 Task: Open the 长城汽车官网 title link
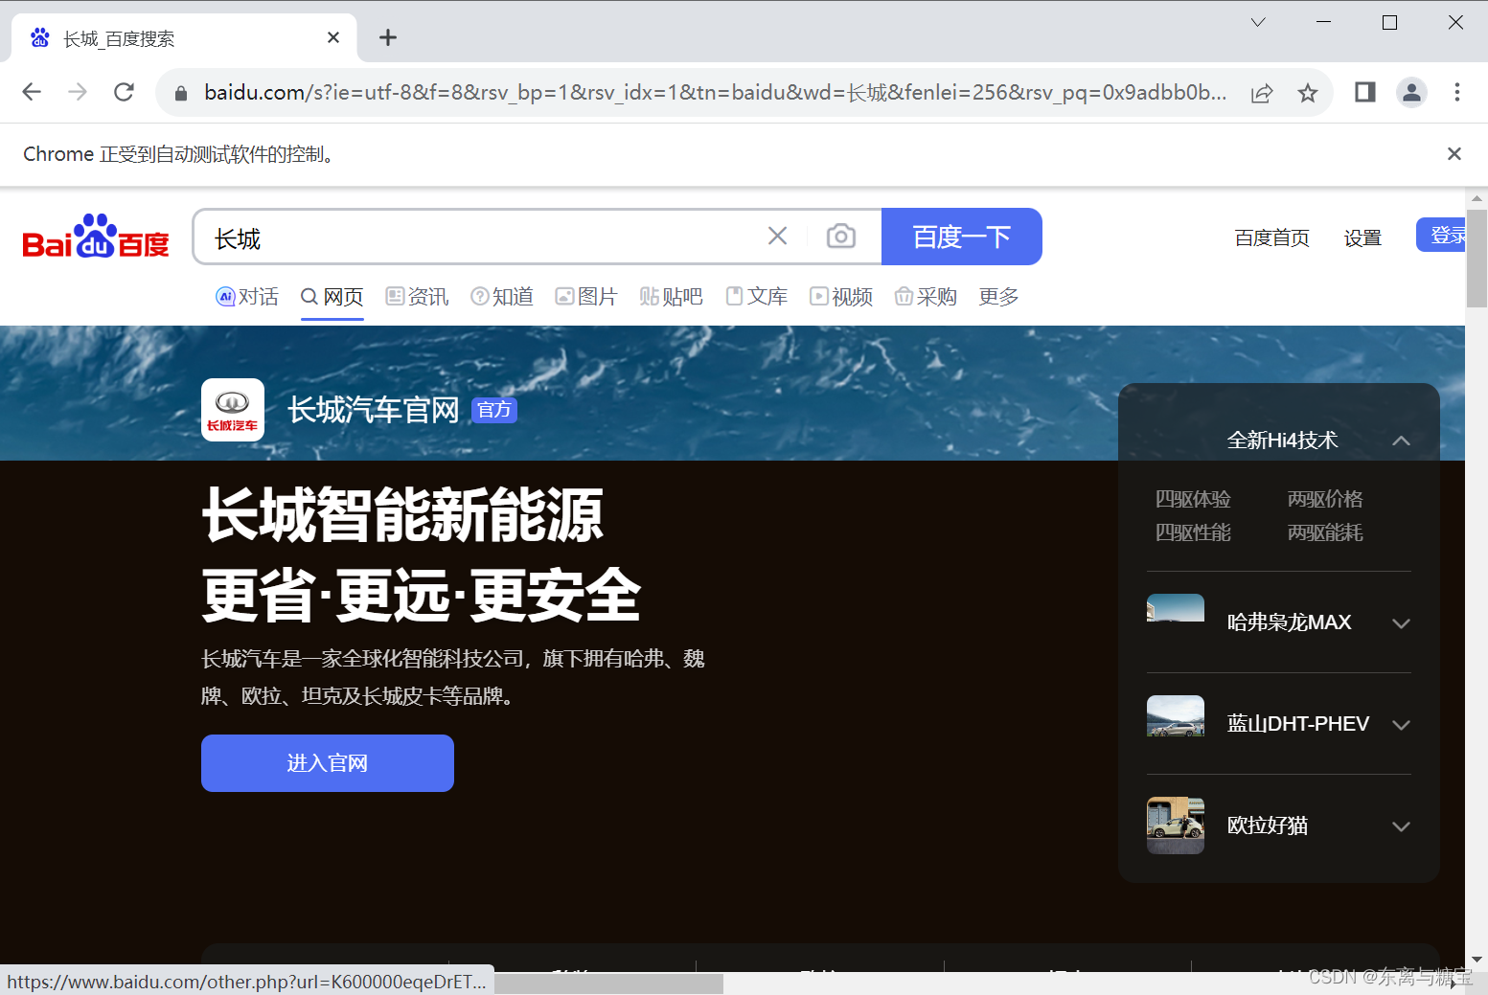pos(374,410)
